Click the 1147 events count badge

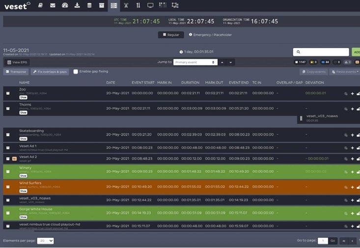[300, 62]
